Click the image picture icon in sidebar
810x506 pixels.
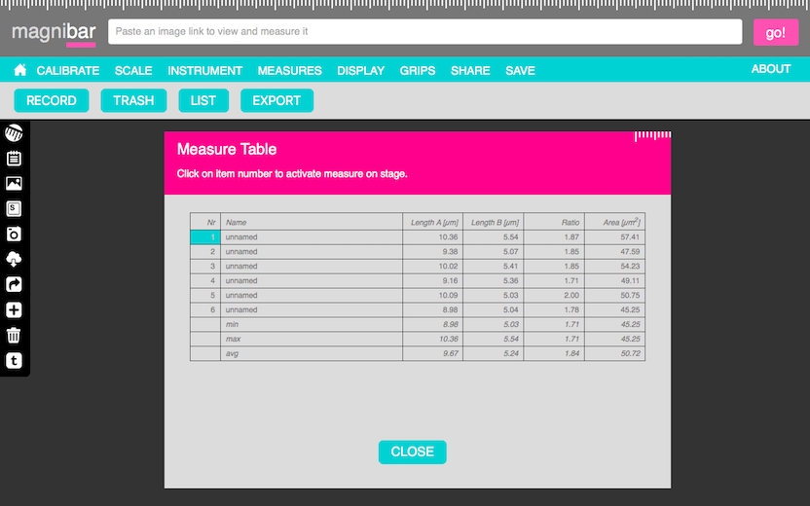click(x=14, y=183)
